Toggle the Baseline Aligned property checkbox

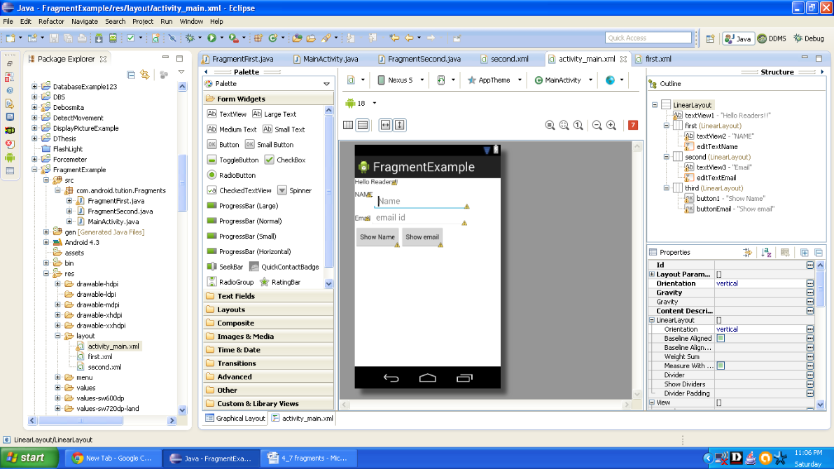pos(721,339)
